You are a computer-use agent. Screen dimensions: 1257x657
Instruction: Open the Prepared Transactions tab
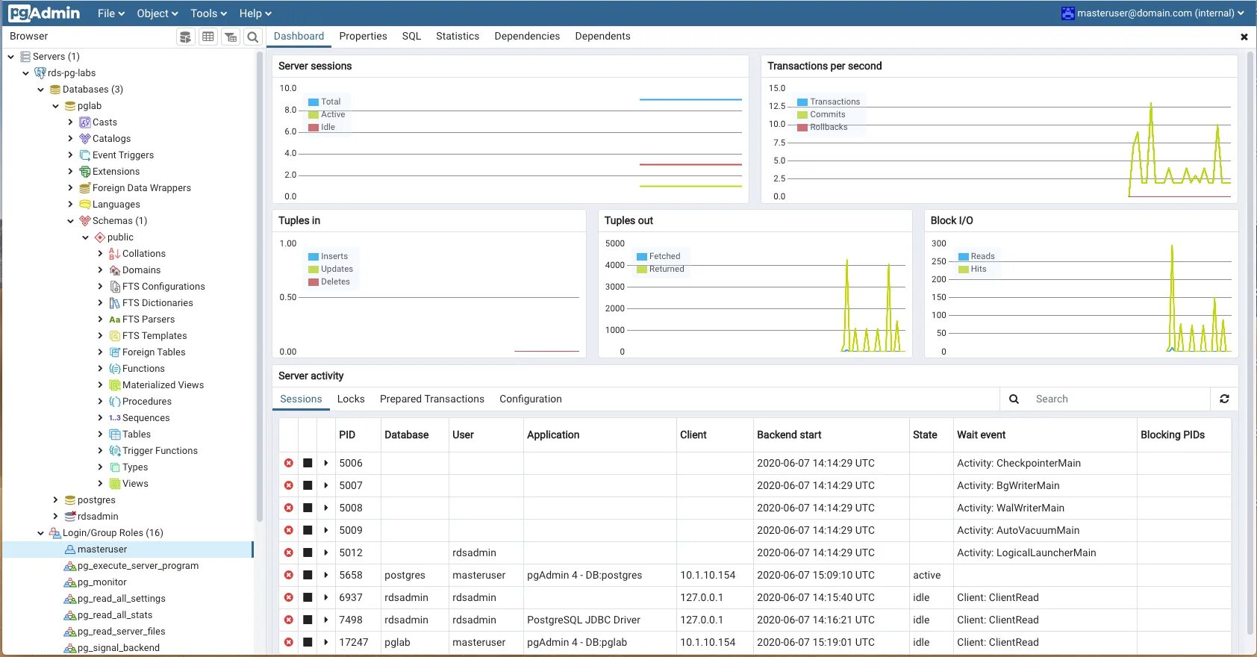tap(432, 399)
